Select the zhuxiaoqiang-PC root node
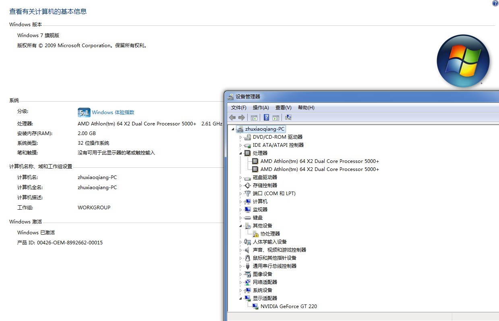499x321 pixels. (265, 129)
